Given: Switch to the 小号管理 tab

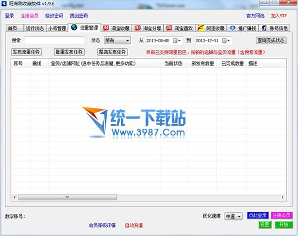Looking at the screenshot, I should [57, 29].
